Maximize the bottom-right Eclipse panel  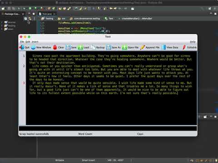tap(215, 117)
